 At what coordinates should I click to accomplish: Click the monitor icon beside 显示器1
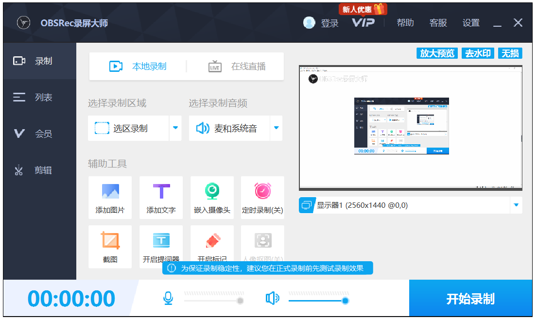(307, 205)
